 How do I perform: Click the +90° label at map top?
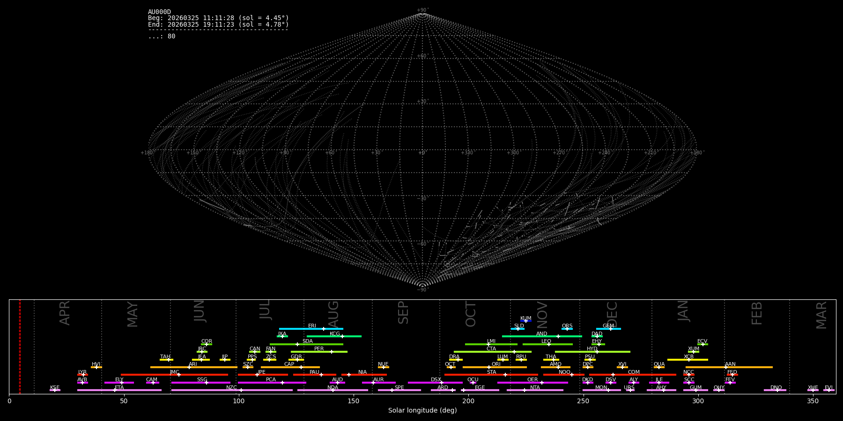point(422,10)
